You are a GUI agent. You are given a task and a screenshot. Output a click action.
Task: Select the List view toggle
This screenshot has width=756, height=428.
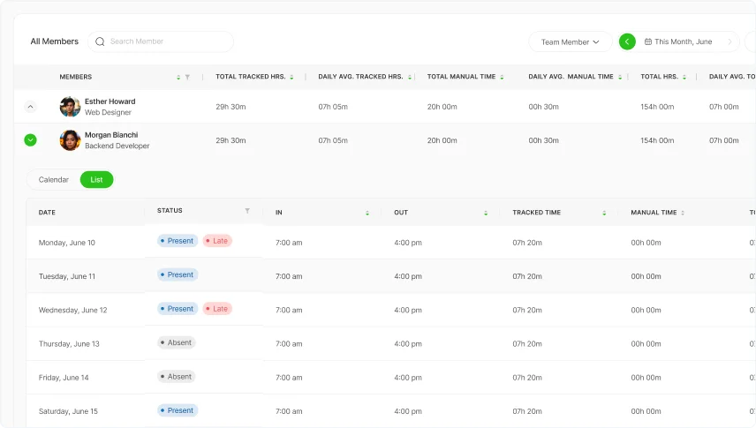tap(96, 180)
